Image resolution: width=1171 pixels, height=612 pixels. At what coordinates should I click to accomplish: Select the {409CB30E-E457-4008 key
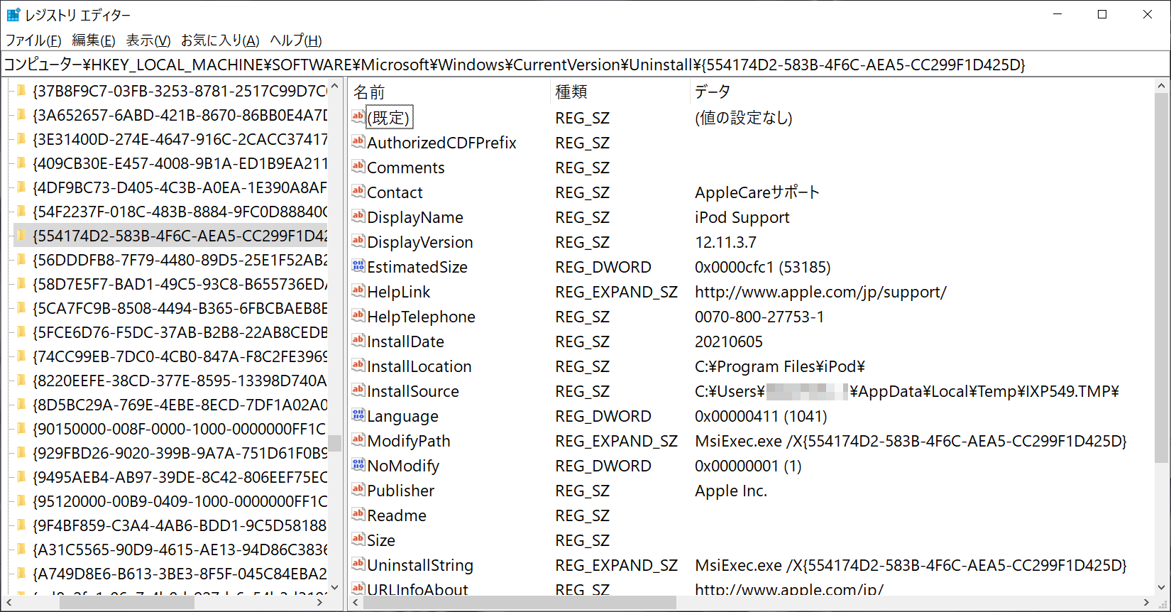[180, 163]
